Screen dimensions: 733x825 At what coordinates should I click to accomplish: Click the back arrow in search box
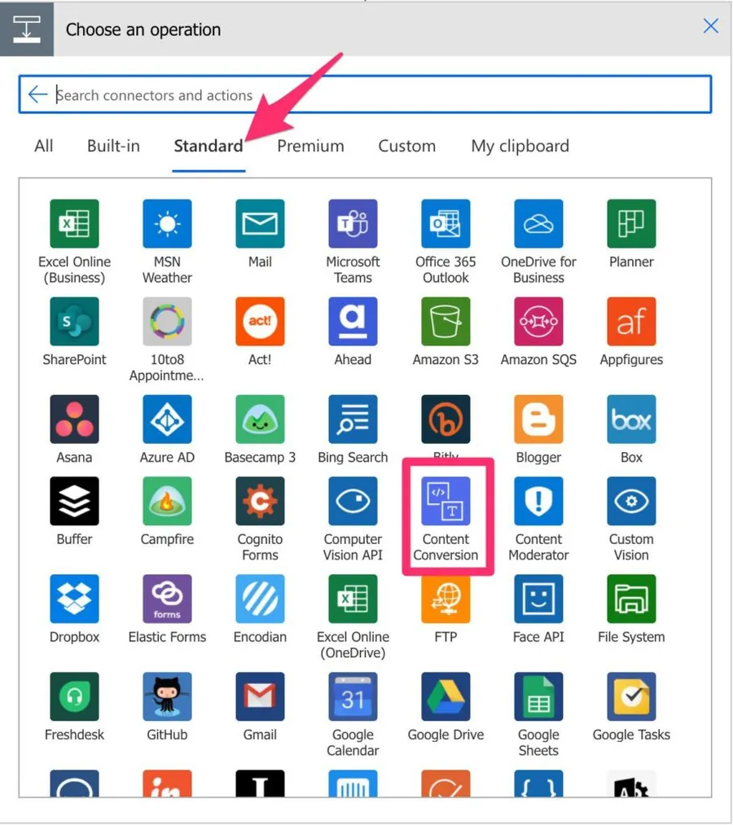click(x=37, y=94)
